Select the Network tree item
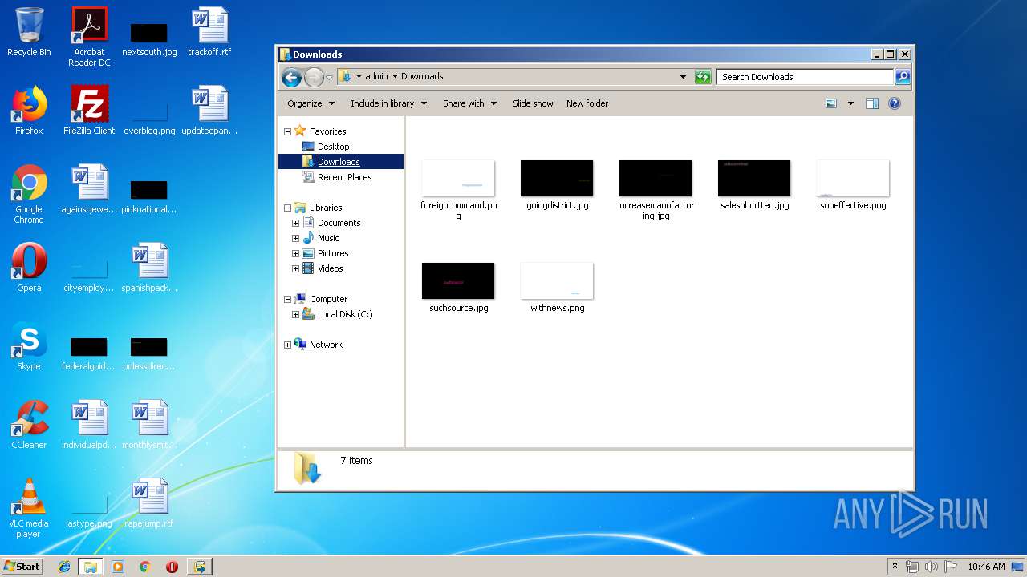Viewport: 1027px width, 577px height. click(x=326, y=345)
